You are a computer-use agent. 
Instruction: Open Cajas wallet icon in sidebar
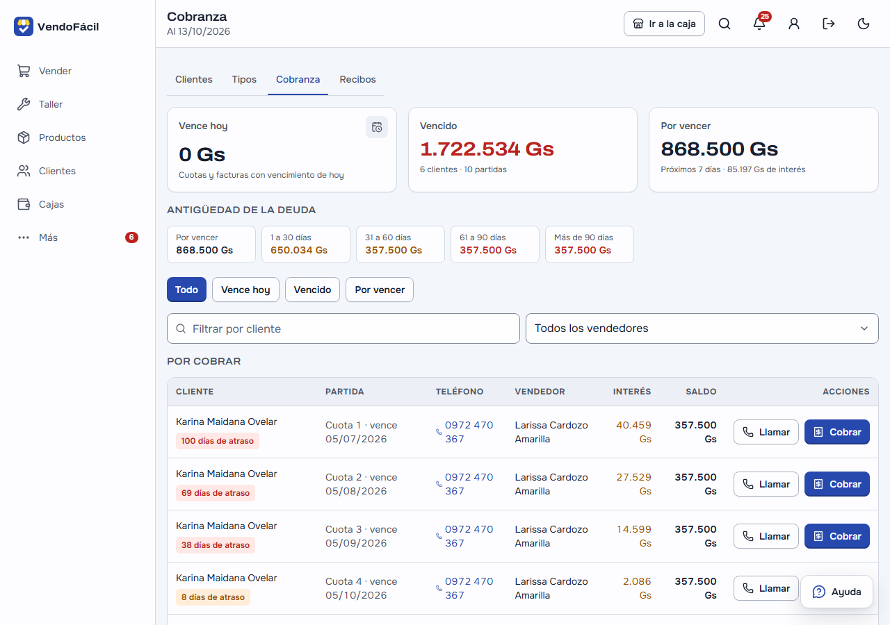[x=24, y=204]
